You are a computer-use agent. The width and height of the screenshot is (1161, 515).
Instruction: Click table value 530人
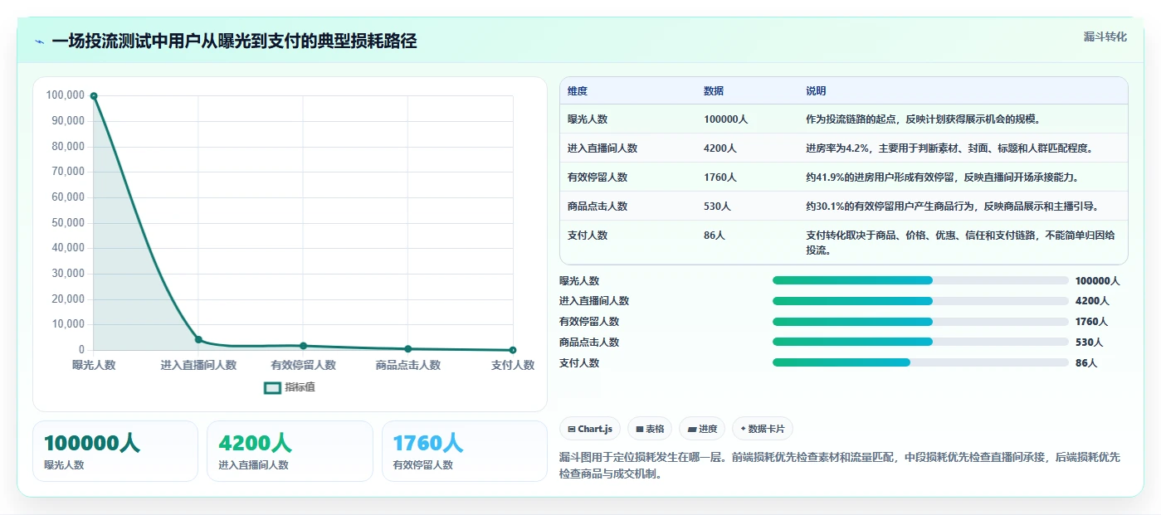[x=717, y=206]
